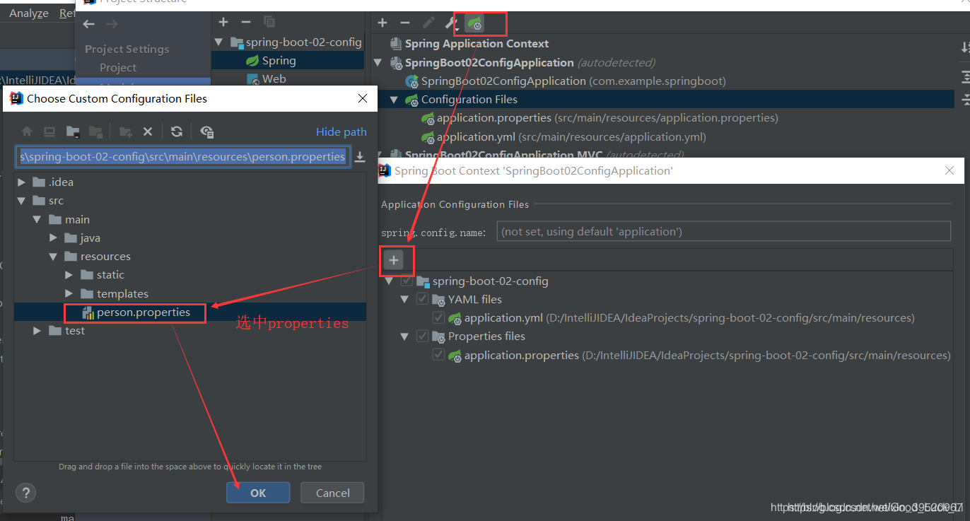Select Project under Project Settings

click(x=118, y=68)
